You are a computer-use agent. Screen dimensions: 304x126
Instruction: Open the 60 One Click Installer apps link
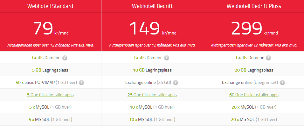pyautogui.click(x=254, y=95)
